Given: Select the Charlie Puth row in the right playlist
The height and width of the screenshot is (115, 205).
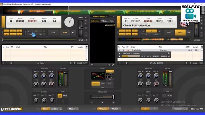Looking at the screenshot, I should [x=159, y=50].
